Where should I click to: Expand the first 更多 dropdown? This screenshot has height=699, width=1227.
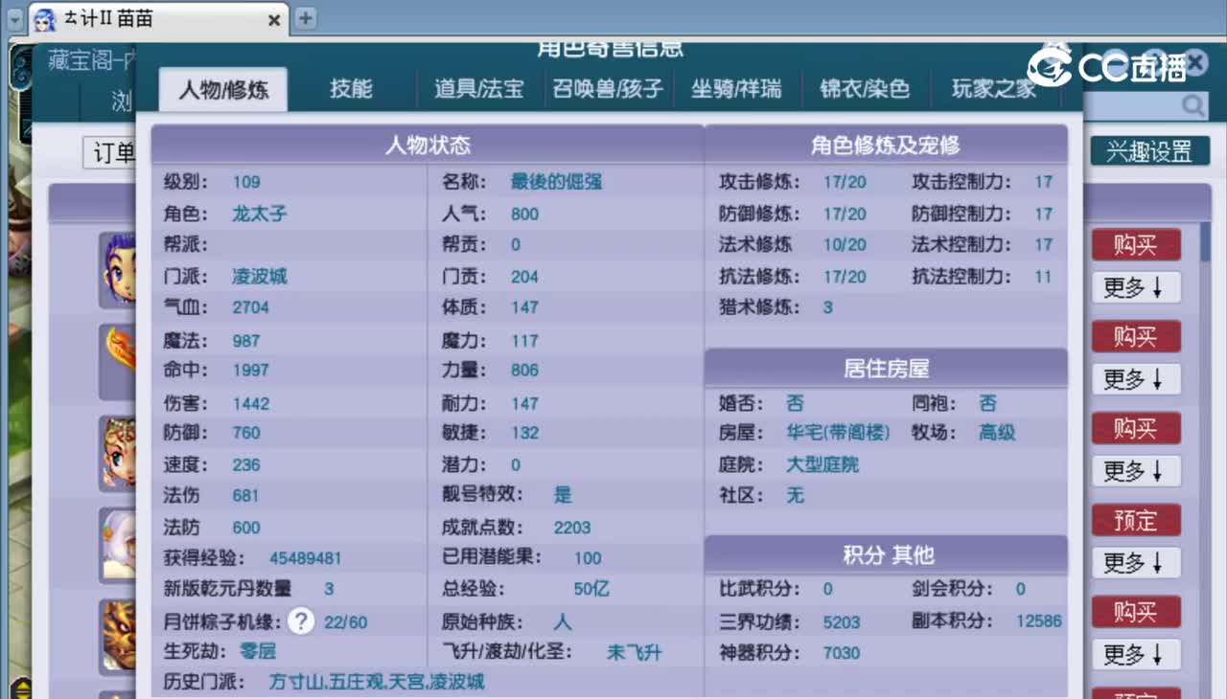[1135, 287]
